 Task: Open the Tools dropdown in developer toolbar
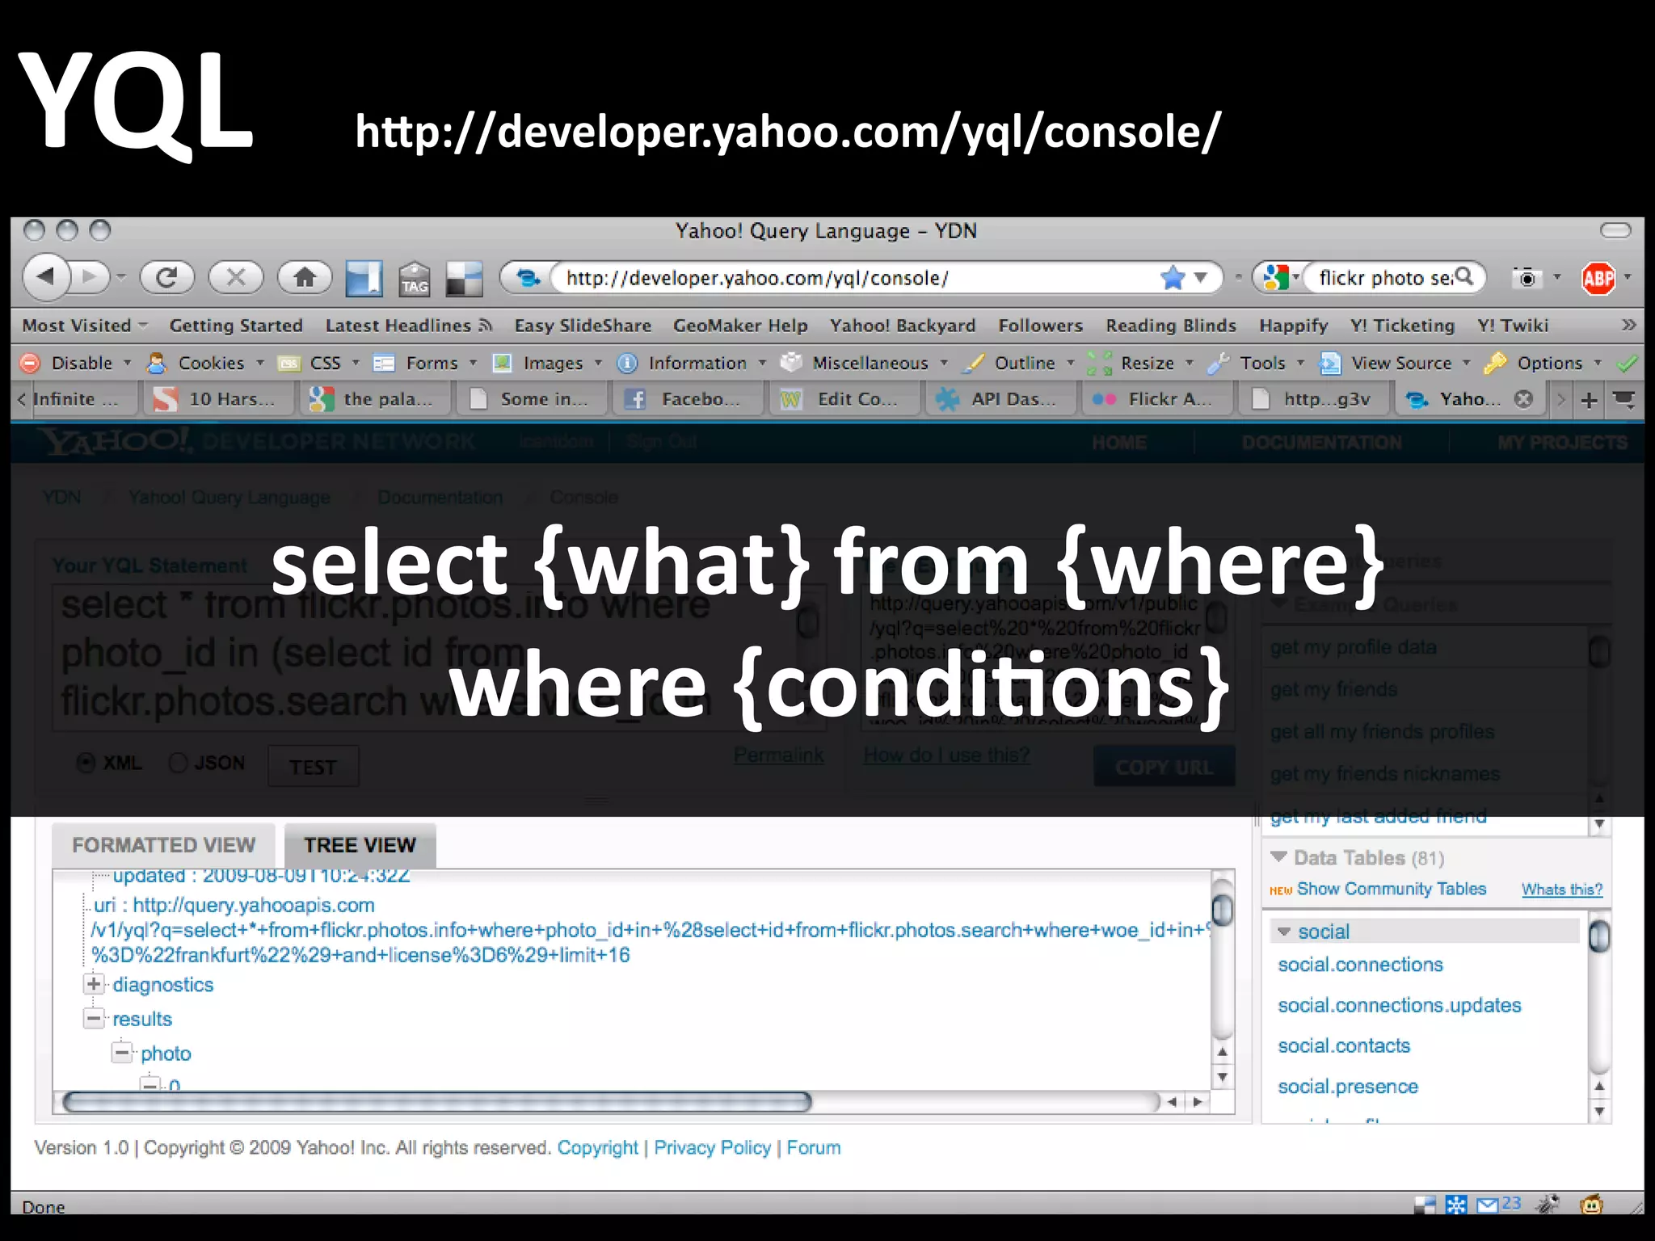(1257, 363)
